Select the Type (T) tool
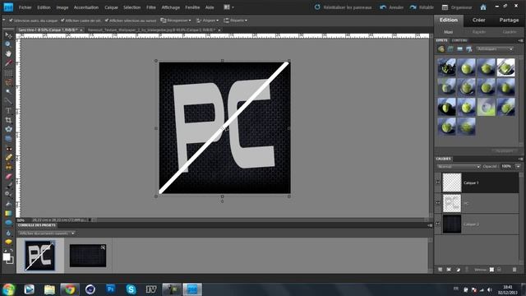The width and height of the screenshot is (526, 296). [8, 110]
